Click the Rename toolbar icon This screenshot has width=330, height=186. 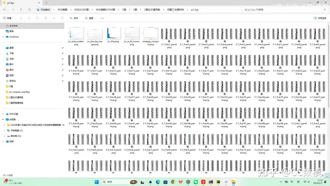tap(46, 18)
